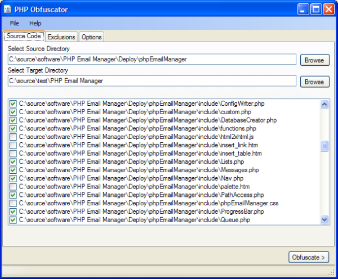
Task: Click the file list scroll up arrow
Action: 324,105
